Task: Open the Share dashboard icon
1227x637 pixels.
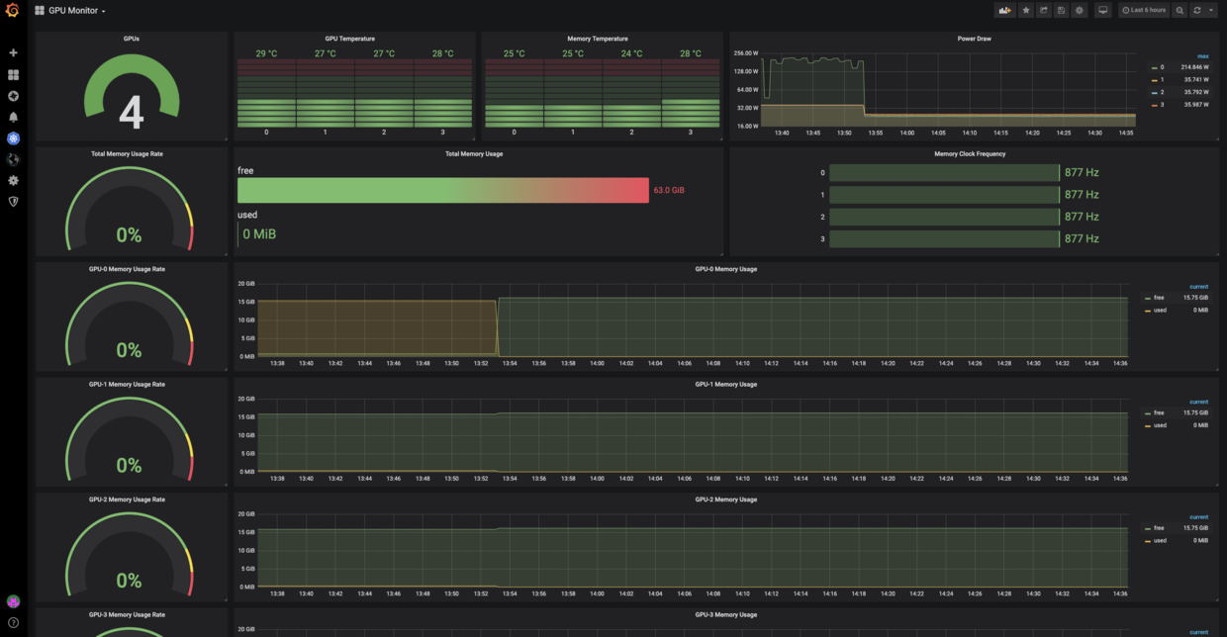Action: pyautogui.click(x=1042, y=10)
